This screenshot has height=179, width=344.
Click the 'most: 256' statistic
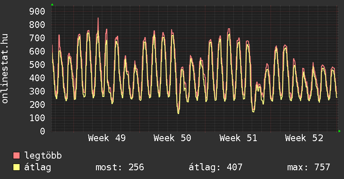tap(120, 167)
